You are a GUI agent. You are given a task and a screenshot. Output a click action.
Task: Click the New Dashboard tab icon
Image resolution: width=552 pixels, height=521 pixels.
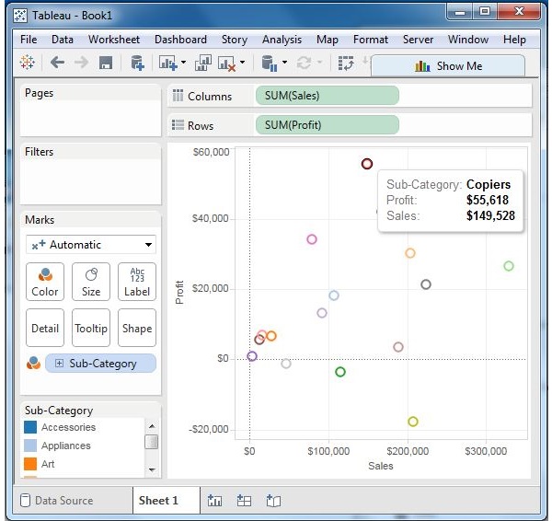tap(244, 501)
